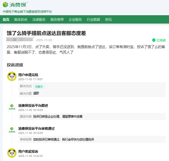Click the complaint title 饿了么骑手提前点送达且客服态度差
Image resolution: width=169 pixels, height=161 pixels.
click(47, 33)
